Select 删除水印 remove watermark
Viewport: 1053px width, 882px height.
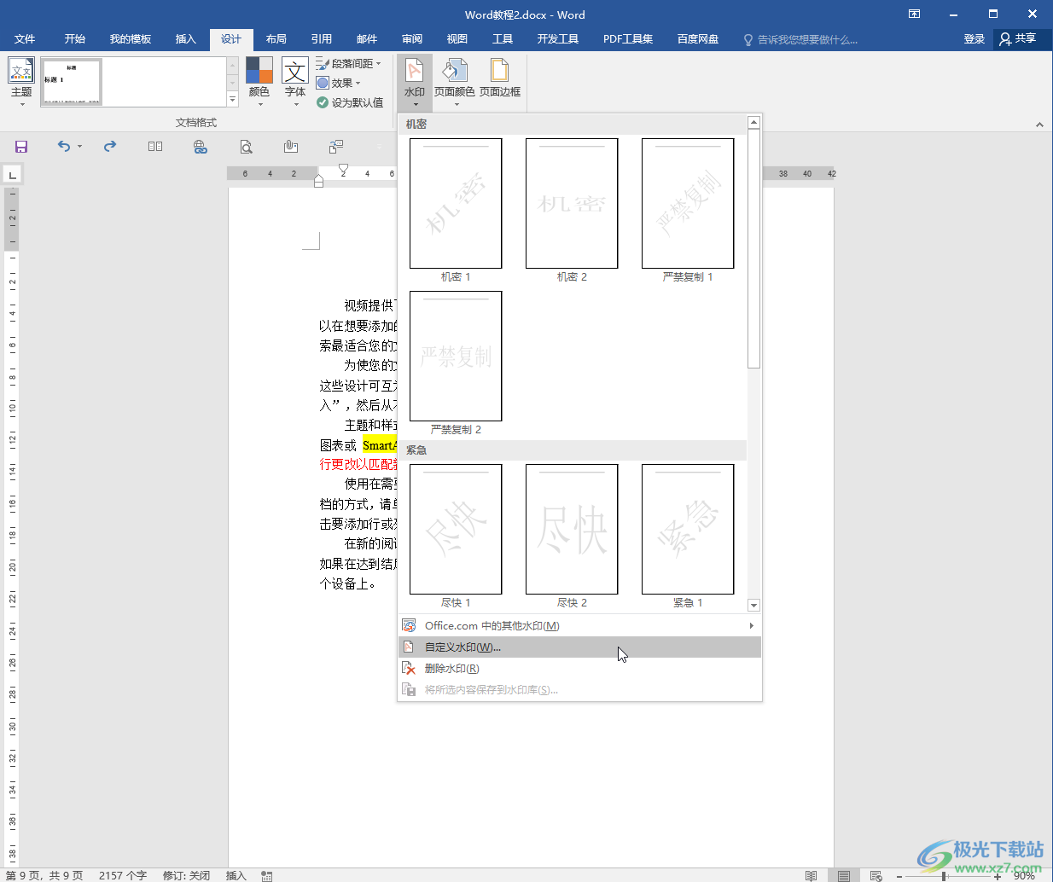tap(579, 669)
